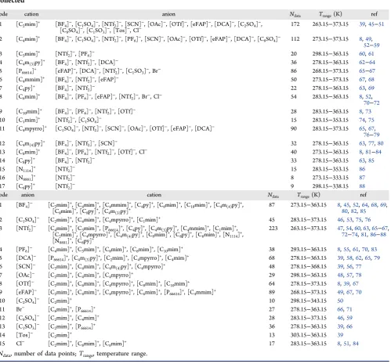Screen dimensions: 391x364
Task: Select the [eFAP]− anion name in the lower table
Action: tap(27, 293)
